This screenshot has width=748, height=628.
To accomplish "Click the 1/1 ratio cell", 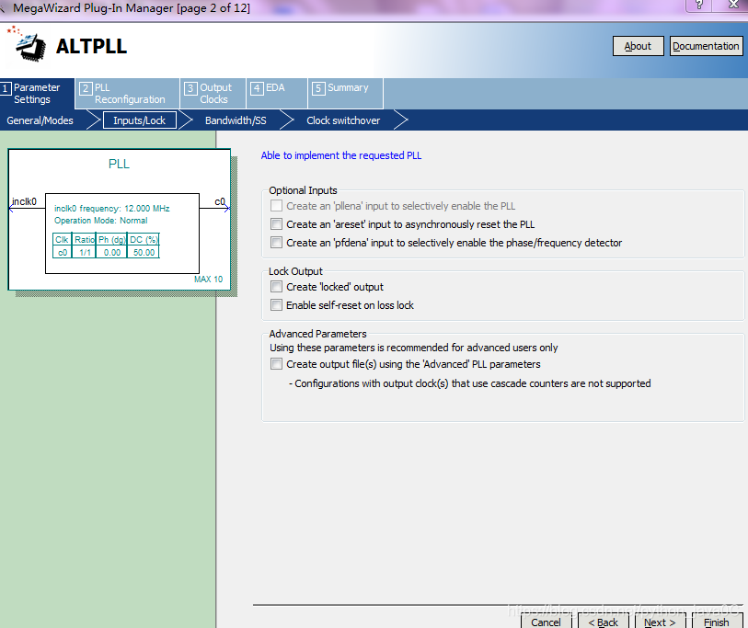I will click(x=85, y=252).
